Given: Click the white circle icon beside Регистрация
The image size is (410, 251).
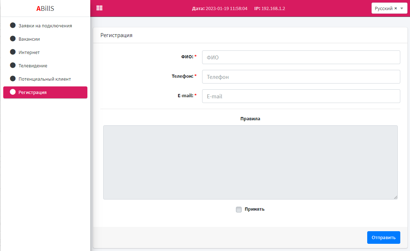Looking at the screenshot, I should pos(13,92).
